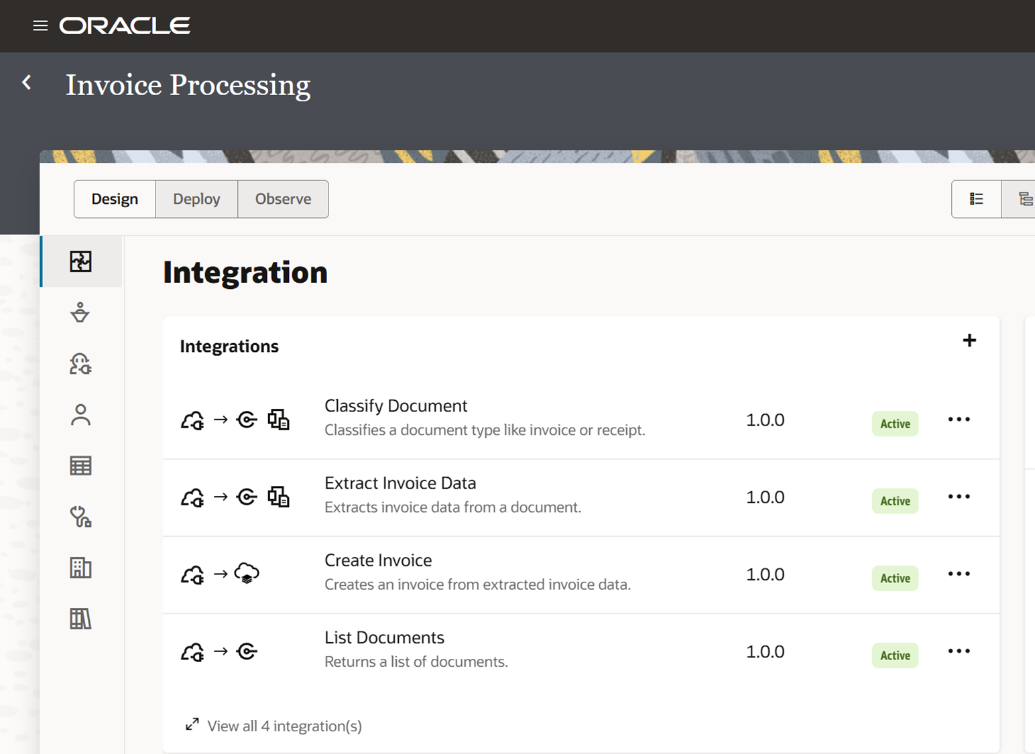Add a new integration with the plus button
This screenshot has width=1035, height=754.
point(969,340)
